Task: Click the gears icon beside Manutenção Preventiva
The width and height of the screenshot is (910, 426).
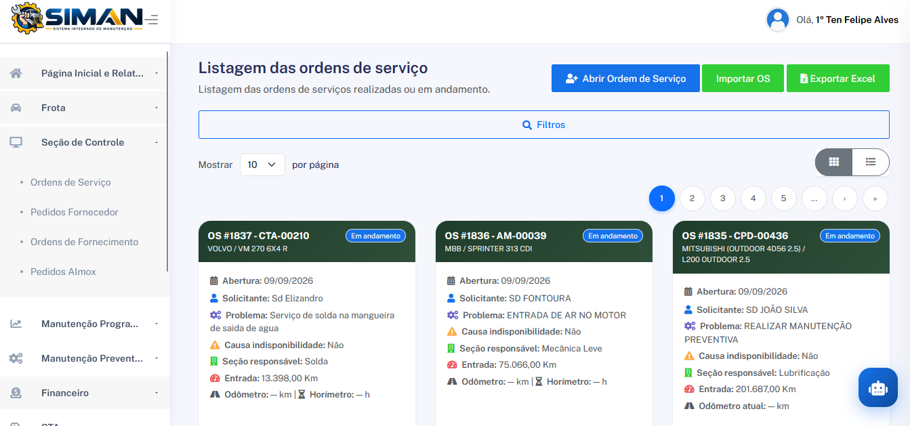Action: [x=16, y=358]
